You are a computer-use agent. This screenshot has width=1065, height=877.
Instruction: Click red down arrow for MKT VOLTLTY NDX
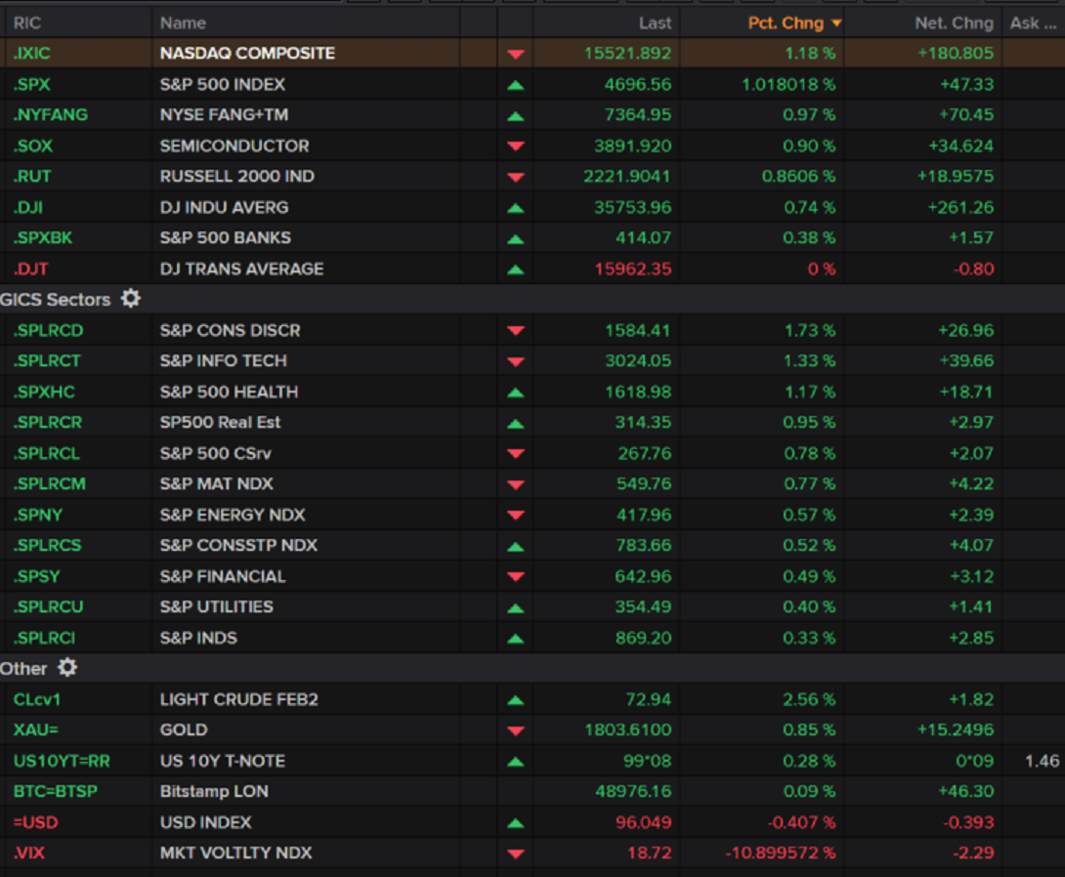tap(516, 854)
